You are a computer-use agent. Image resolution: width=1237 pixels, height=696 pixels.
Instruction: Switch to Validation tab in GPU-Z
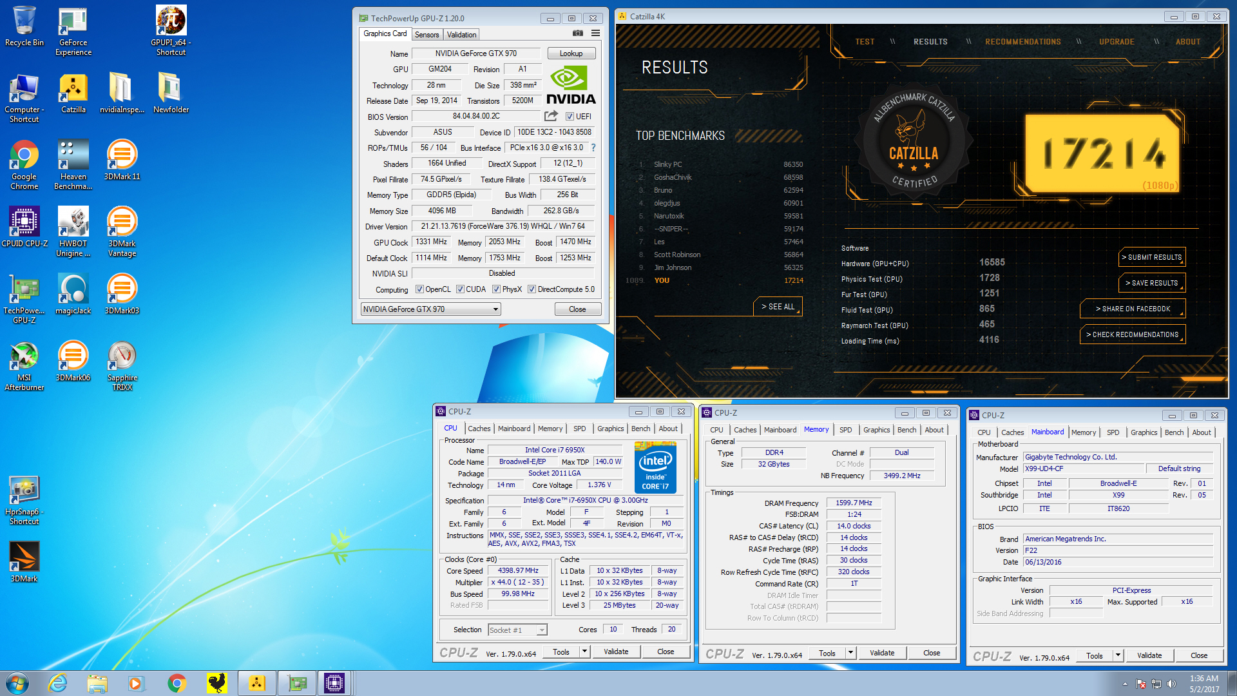click(x=462, y=35)
